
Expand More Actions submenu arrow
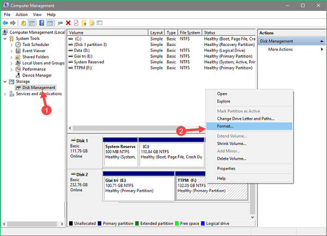(x=321, y=50)
